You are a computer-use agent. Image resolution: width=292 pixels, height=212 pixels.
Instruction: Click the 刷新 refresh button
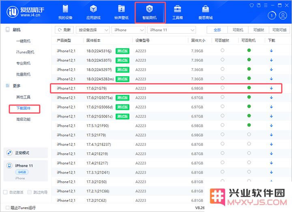click(64, 30)
